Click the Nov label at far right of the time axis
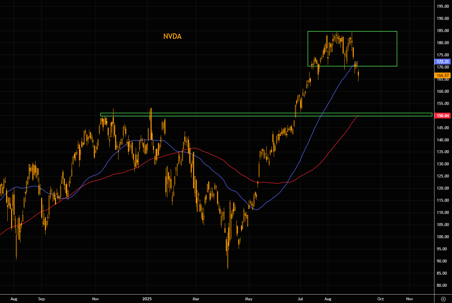Image resolution: width=452 pixels, height=303 pixels. pyautogui.click(x=409, y=299)
